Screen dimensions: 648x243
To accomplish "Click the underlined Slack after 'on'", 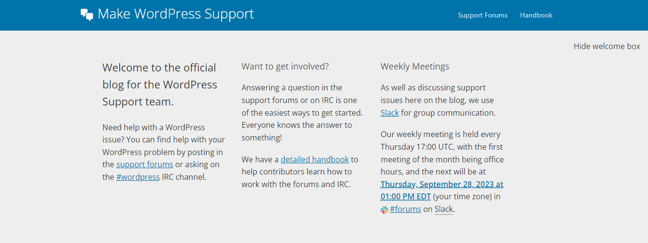I will [443, 209].
